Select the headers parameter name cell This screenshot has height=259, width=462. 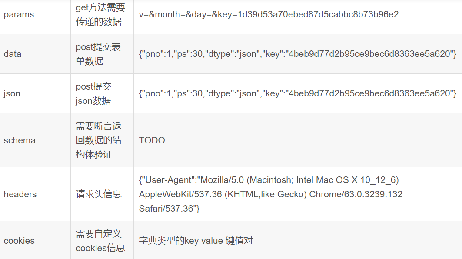[20, 194]
